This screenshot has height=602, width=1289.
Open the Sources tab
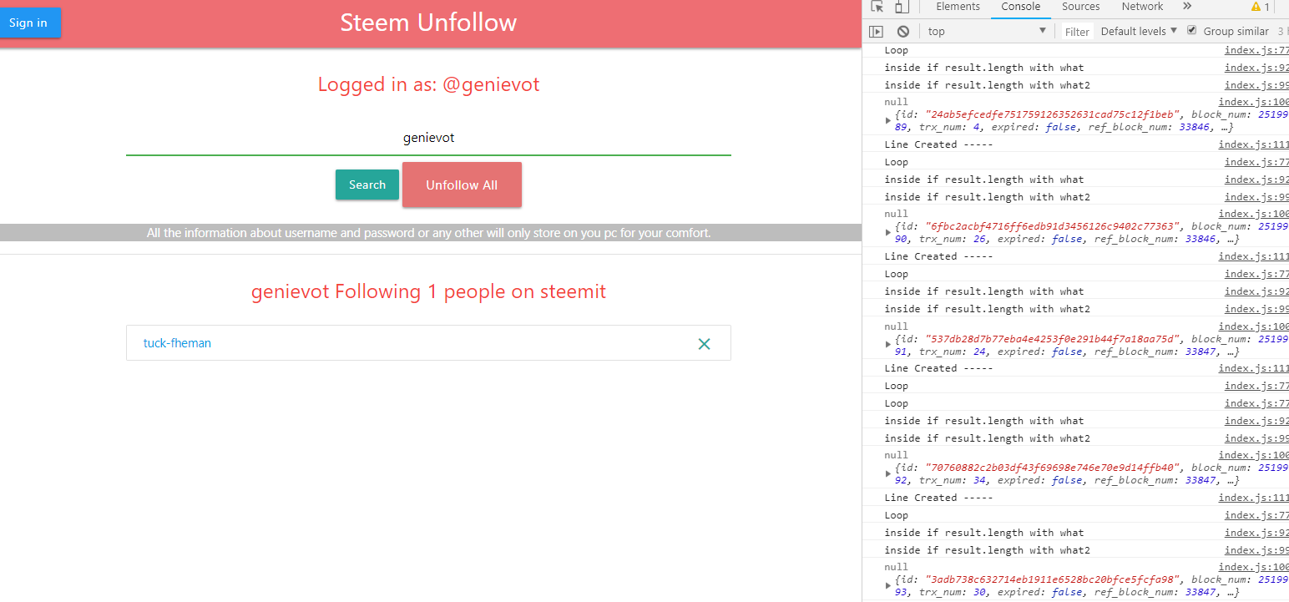point(1080,7)
